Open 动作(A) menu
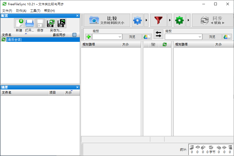234x156 pixels. click(x=21, y=11)
